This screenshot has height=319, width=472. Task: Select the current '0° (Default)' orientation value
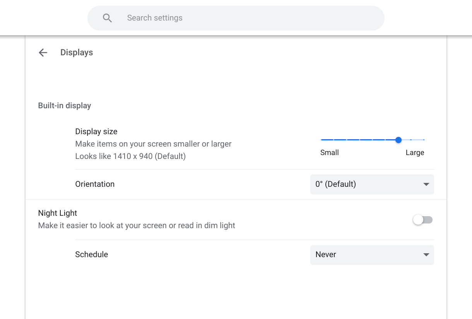point(335,184)
